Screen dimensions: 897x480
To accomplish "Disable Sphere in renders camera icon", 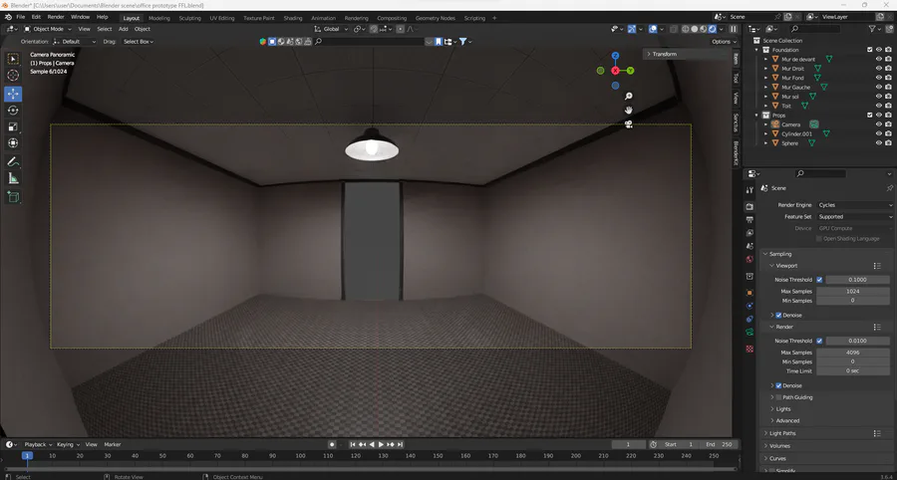I will 888,143.
